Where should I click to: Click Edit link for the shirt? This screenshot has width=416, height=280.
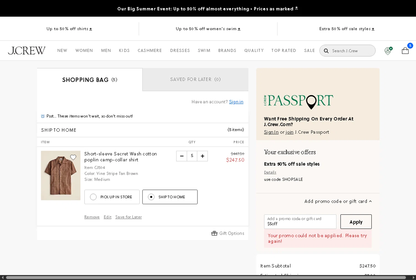(108, 217)
